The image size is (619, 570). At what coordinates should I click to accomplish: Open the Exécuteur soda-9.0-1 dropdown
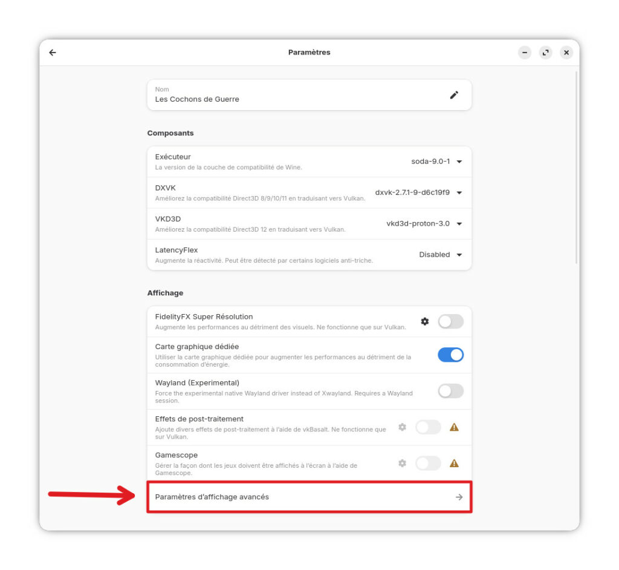tap(436, 162)
